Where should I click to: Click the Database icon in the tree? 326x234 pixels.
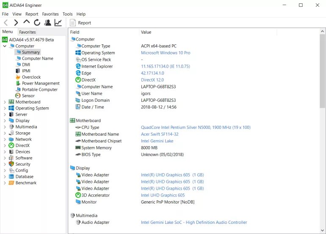11,177
